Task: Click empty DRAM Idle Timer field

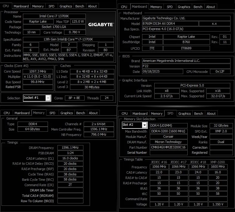Action: tap(70, 190)
